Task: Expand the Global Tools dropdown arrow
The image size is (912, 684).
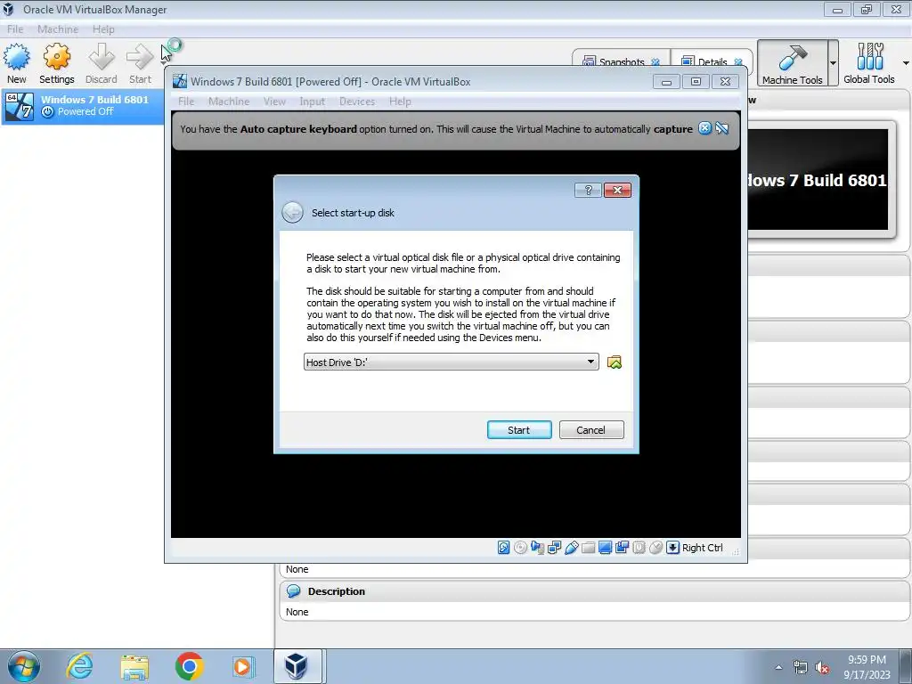Action: pos(905,63)
